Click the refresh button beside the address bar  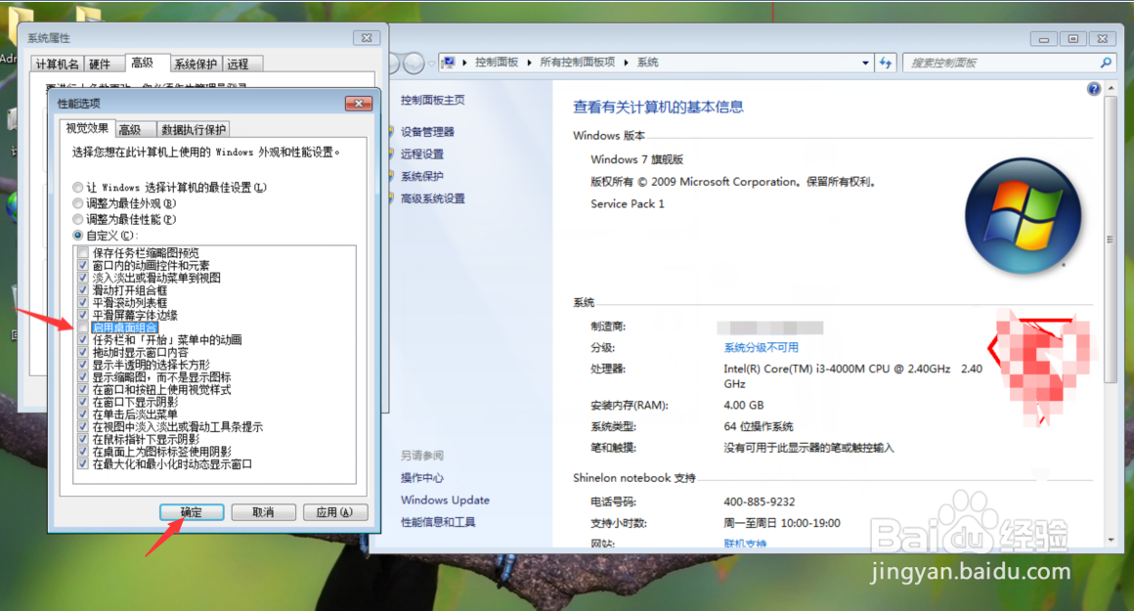[x=886, y=63]
